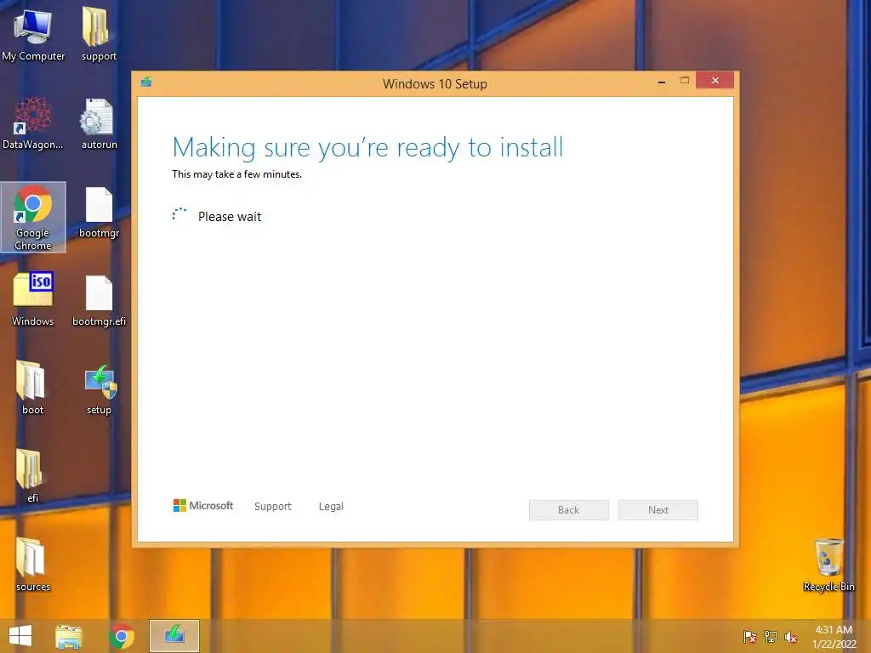Minimize the Windows 10 Setup window

662,81
